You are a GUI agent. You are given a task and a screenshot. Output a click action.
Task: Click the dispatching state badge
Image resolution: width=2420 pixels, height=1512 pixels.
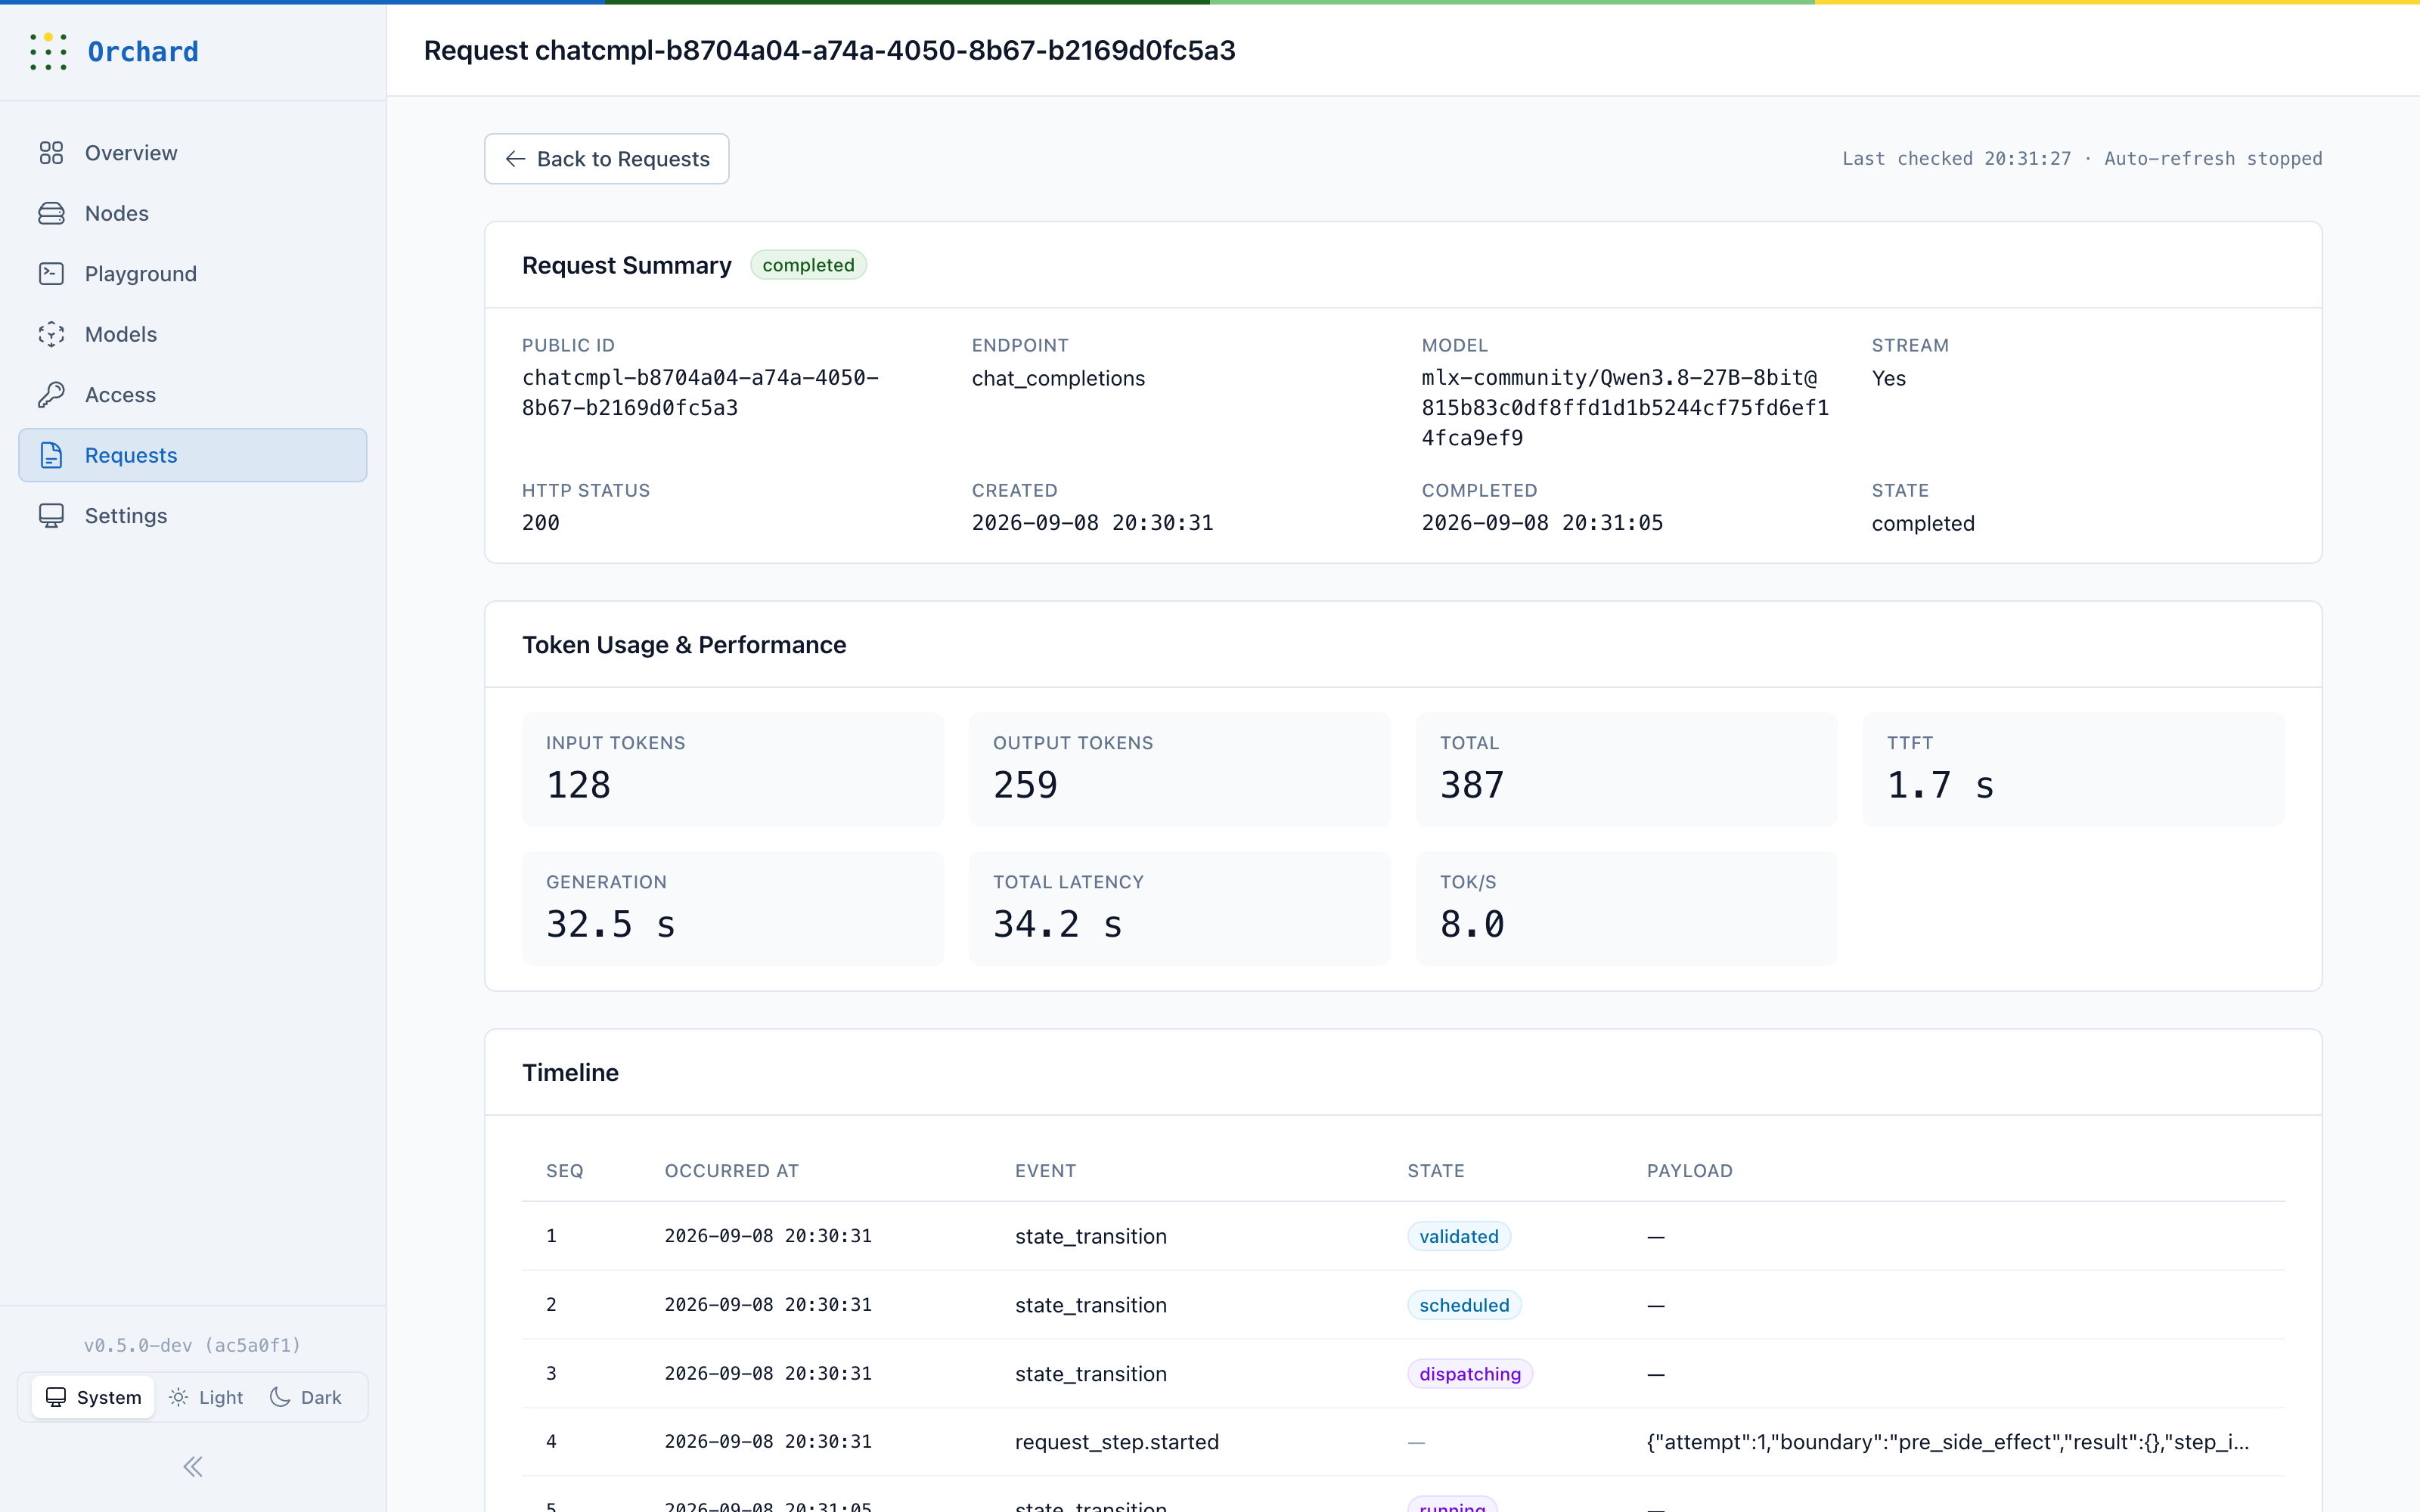1470,1374
